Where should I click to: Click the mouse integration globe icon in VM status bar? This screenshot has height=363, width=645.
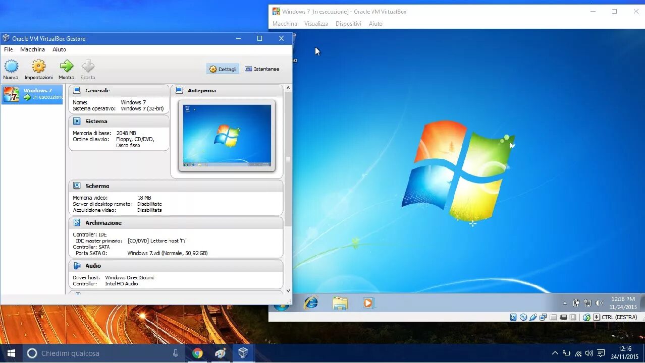coord(586,317)
